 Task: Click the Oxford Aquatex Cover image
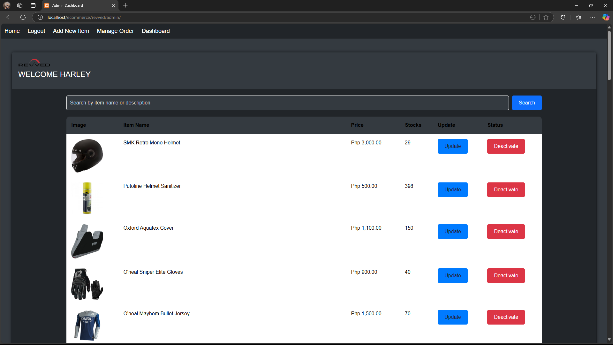pos(87,241)
